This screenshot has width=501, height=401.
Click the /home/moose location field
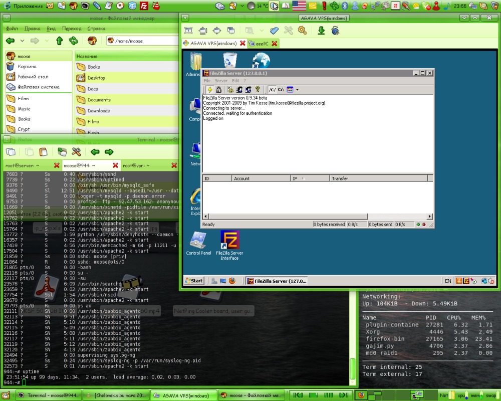point(142,41)
